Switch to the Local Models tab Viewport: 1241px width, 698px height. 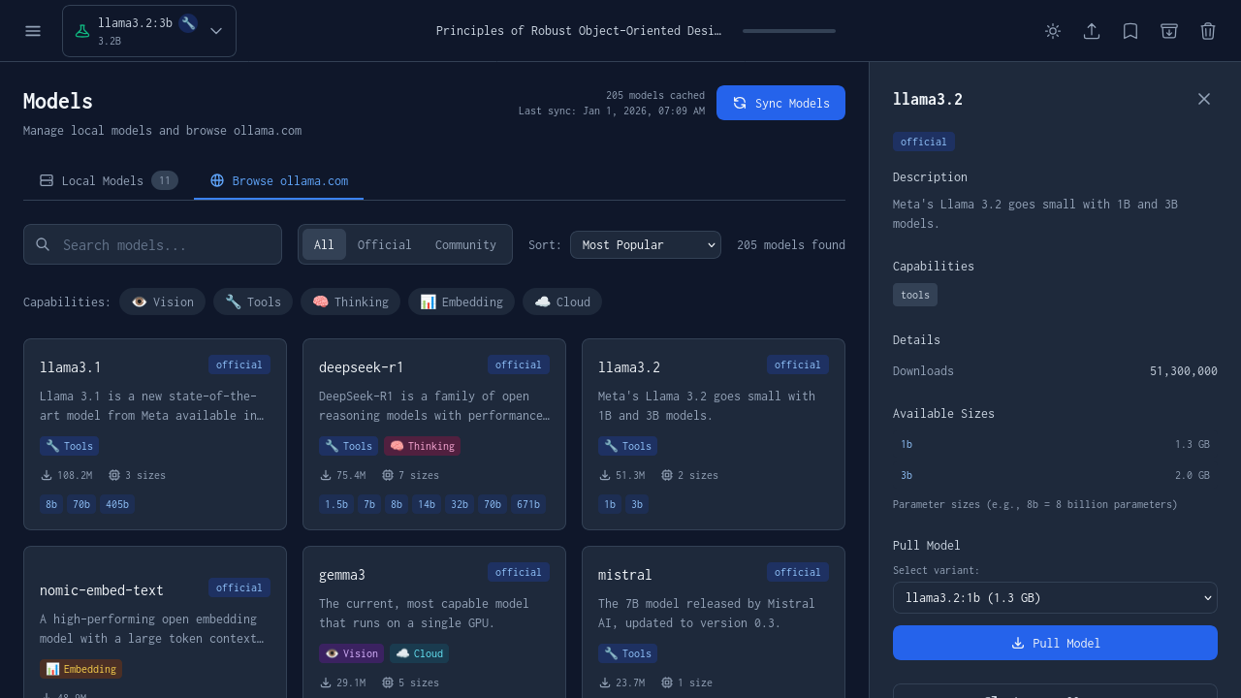pyautogui.click(x=103, y=180)
